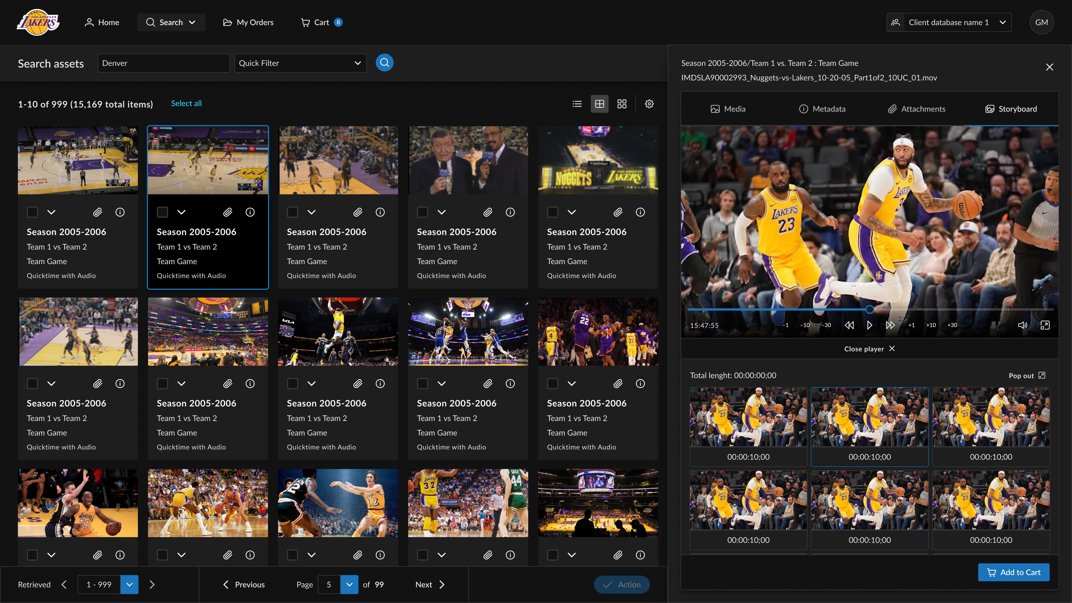Click the Add to Cart button
The width and height of the screenshot is (1072, 603).
point(1013,572)
